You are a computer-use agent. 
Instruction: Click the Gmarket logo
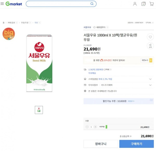tap(14, 4)
